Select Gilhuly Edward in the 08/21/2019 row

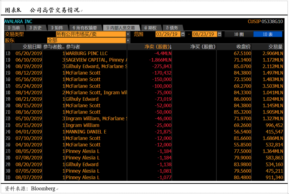(x=82, y=99)
